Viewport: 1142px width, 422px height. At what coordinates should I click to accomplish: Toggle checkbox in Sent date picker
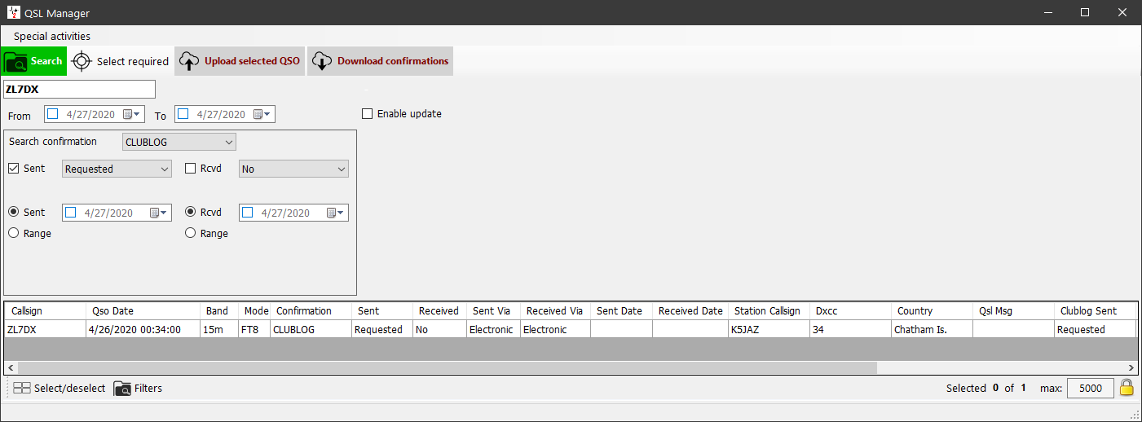[x=71, y=213]
